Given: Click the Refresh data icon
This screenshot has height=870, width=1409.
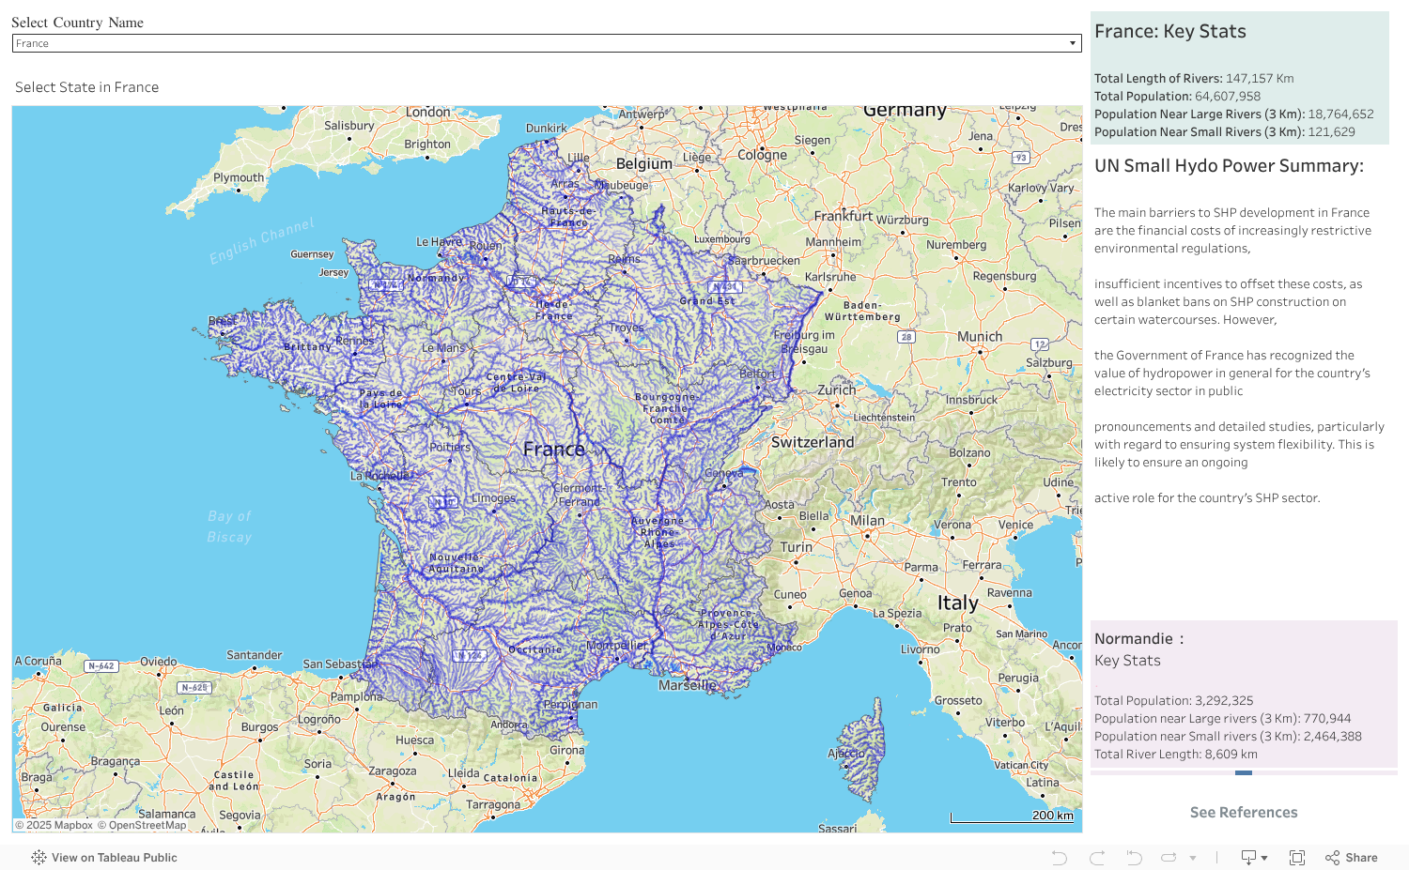Looking at the screenshot, I should click(x=1167, y=857).
